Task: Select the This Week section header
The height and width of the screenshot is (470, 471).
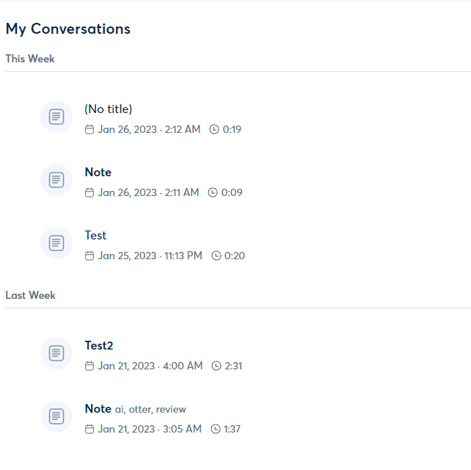Action: pos(30,59)
